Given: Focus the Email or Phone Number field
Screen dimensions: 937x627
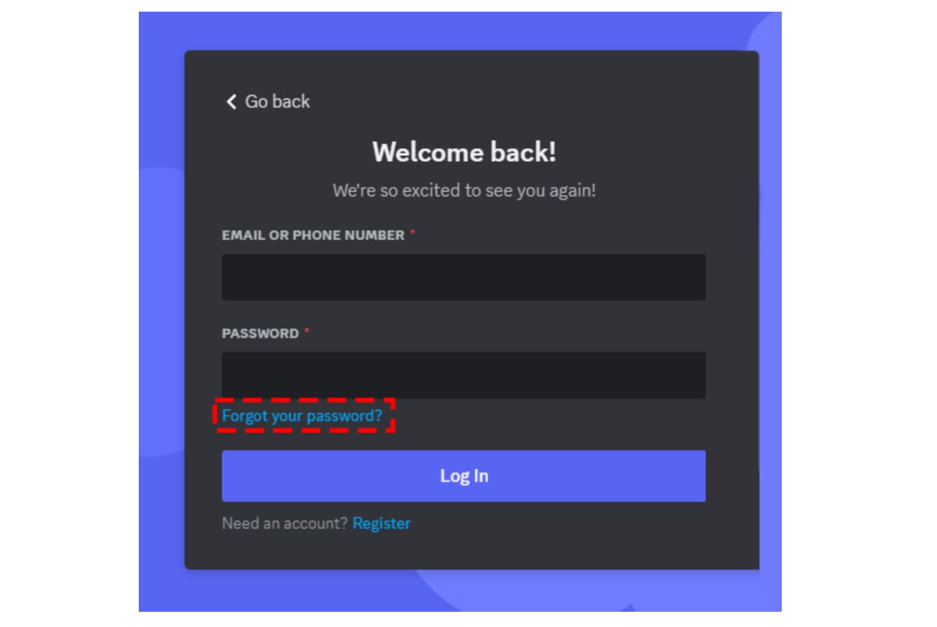Looking at the screenshot, I should [463, 277].
